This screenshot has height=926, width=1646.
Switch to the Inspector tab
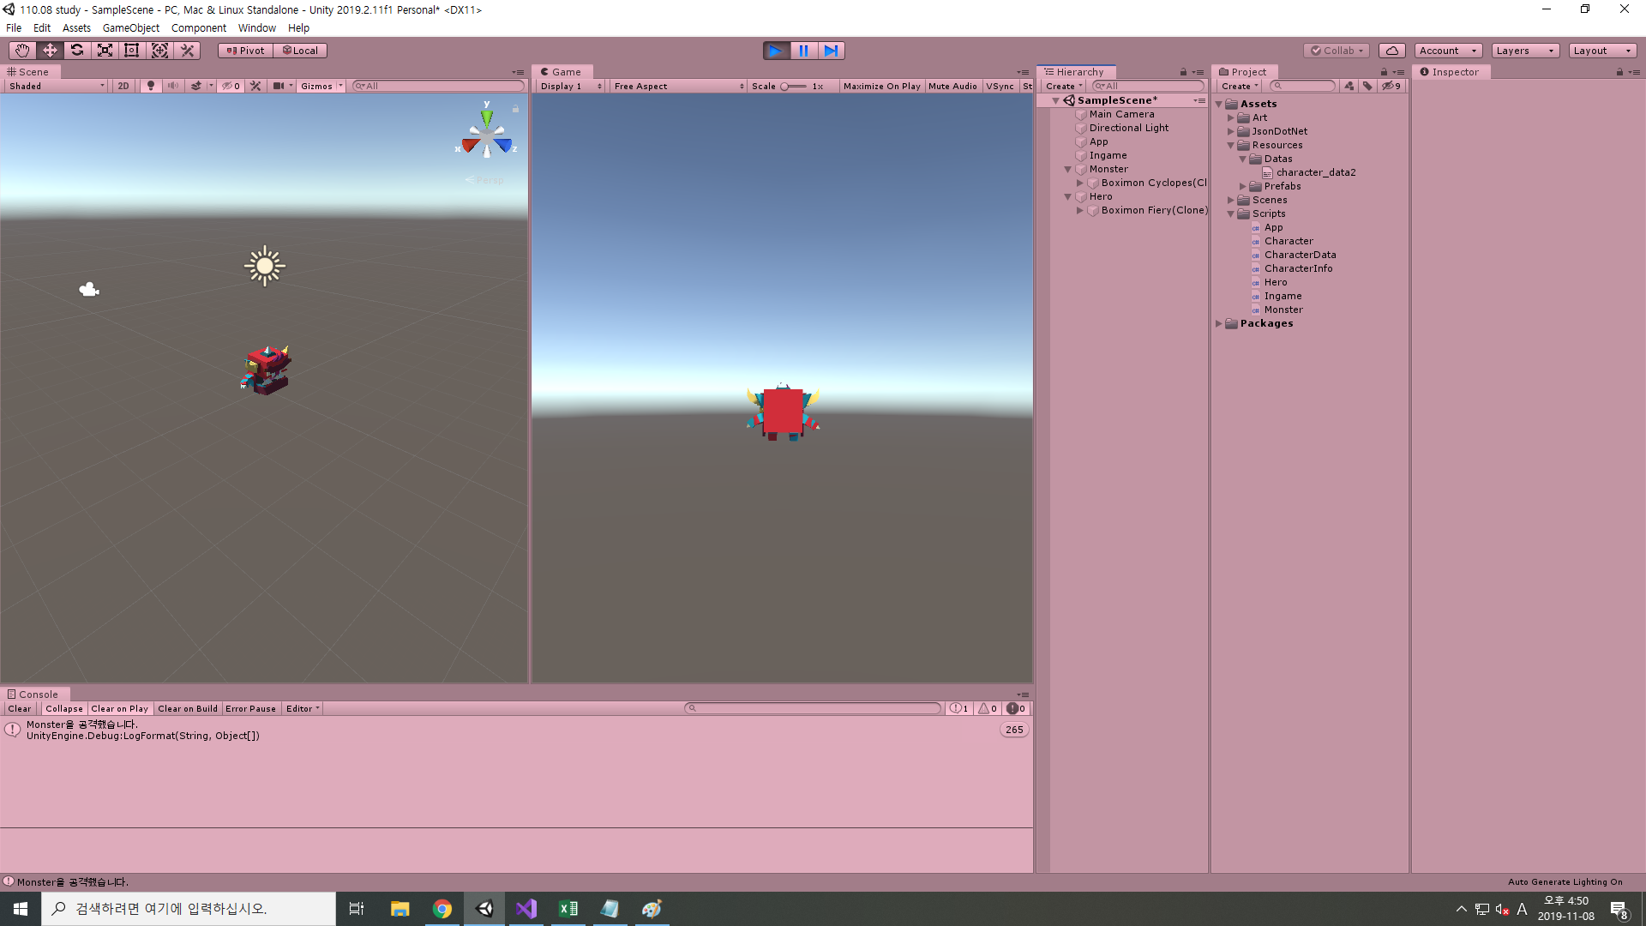(x=1454, y=72)
